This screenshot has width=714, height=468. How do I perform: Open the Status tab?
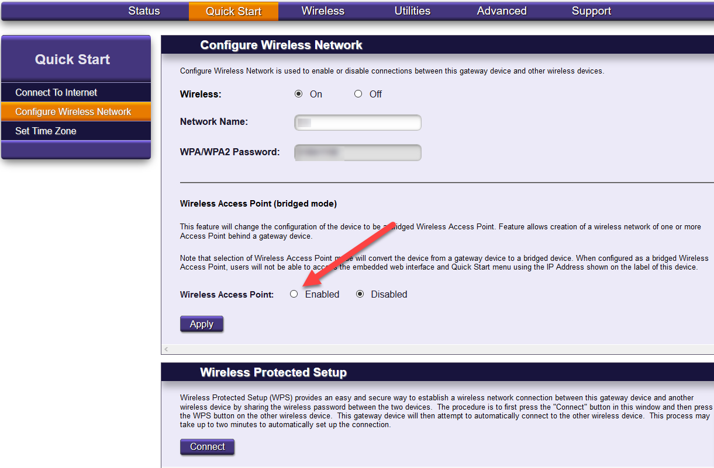tap(144, 11)
